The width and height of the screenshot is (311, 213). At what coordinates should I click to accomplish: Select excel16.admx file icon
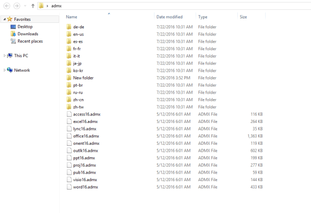(69, 121)
